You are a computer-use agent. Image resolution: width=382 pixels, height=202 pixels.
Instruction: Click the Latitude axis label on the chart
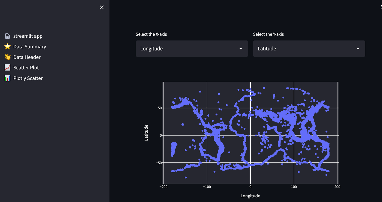tap(146, 133)
